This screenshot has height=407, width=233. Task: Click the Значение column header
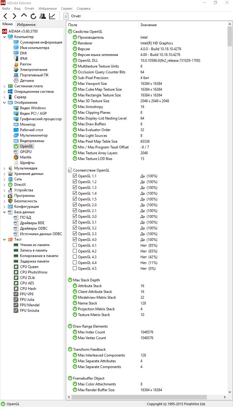(183, 25)
